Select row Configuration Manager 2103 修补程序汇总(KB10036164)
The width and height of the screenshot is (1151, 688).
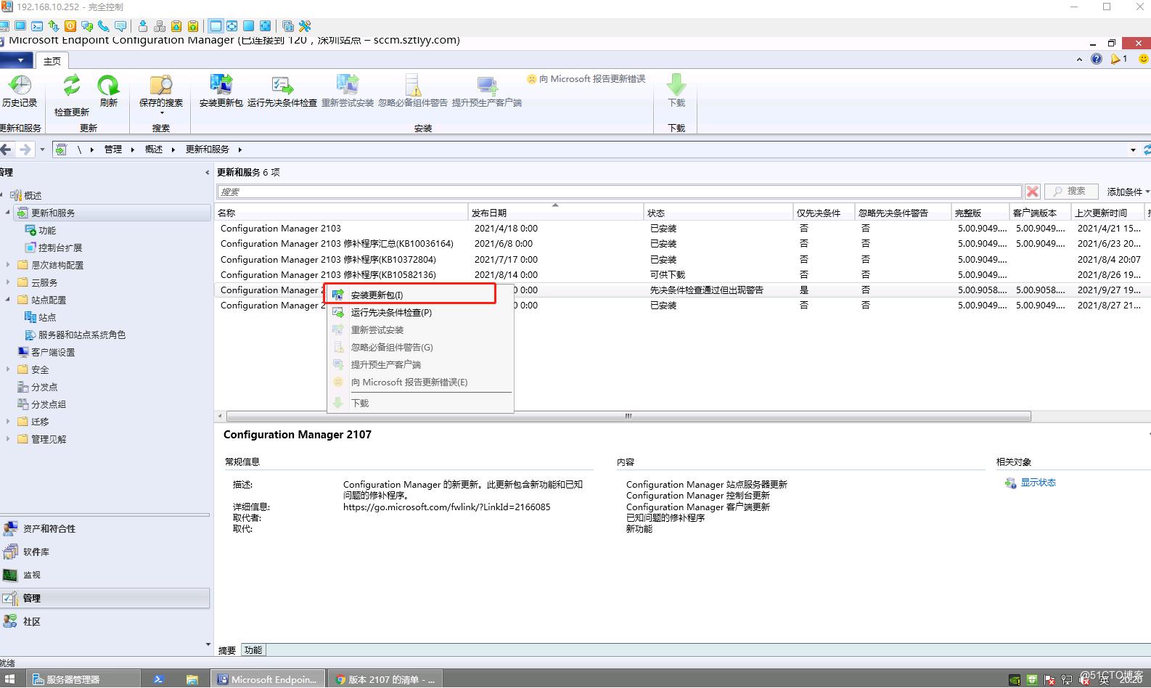pyautogui.click(x=682, y=244)
